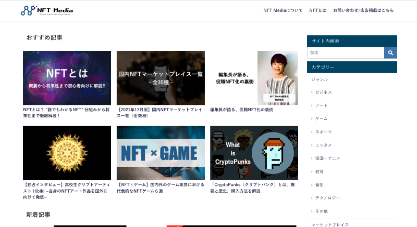The width and height of the screenshot is (417, 227).
Task: Select 音楽 category
Action: [320, 185]
